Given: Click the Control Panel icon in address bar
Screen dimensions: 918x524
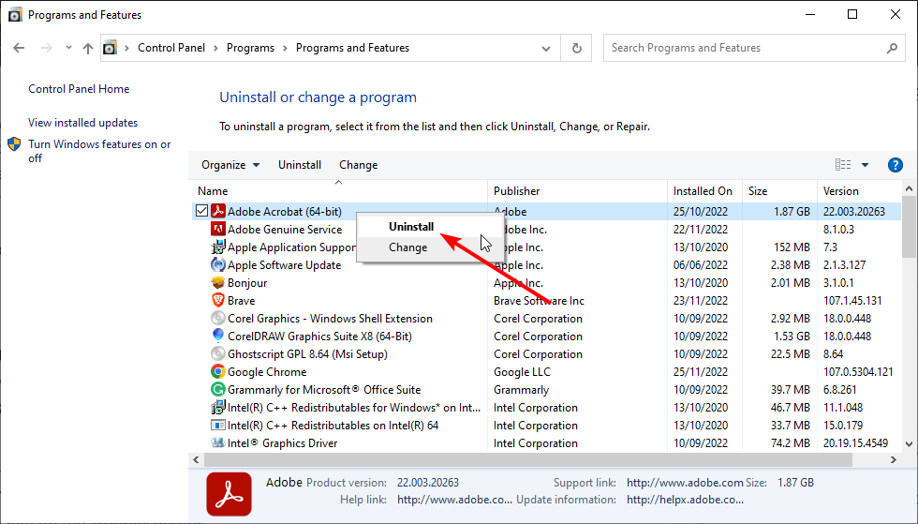Looking at the screenshot, I should click(x=111, y=48).
